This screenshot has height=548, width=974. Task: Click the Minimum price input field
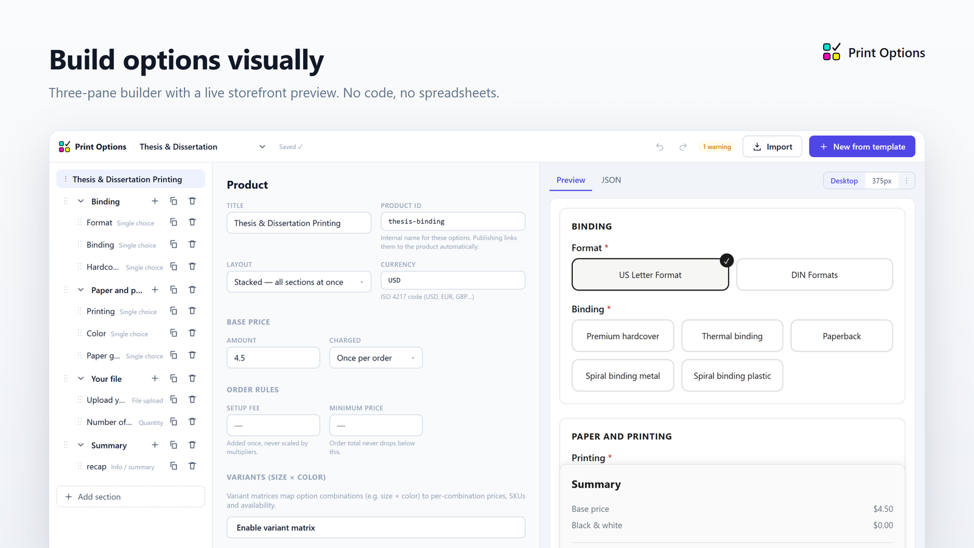point(376,425)
